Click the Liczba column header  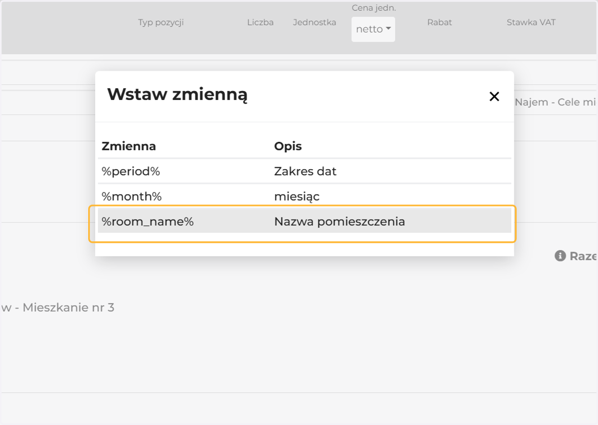260,22
